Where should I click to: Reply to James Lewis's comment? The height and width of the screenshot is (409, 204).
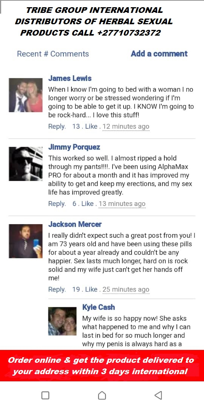[57, 126]
